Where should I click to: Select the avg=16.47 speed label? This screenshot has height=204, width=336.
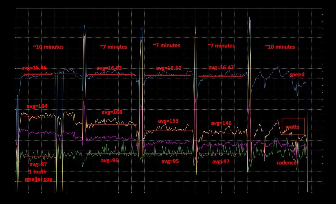pyautogui.click(x=221, y=68)
